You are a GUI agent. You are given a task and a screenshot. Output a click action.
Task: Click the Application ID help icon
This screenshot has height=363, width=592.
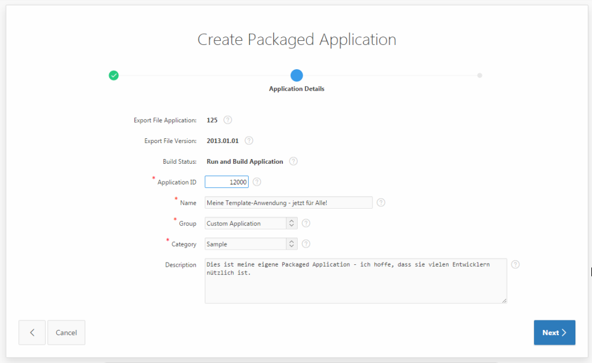(x=257, y=182)
